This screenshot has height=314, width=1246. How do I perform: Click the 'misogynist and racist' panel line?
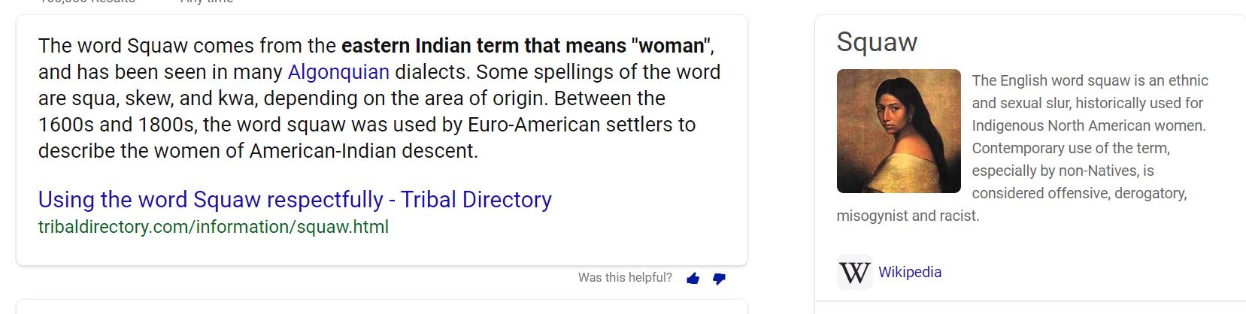point(908,216)
